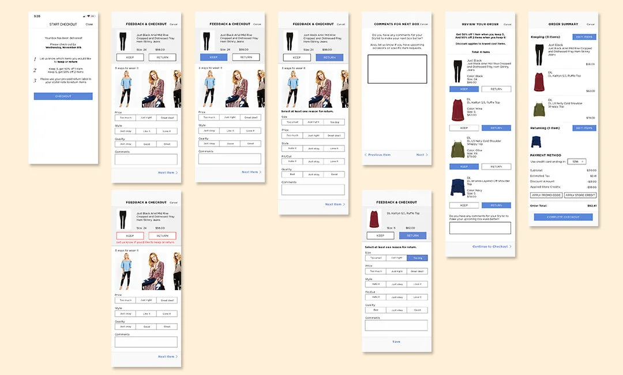This screenshot has width=623, height=375.
Task: Open the credit card ending 1256 dropdown
Action: pyautogui.click(x=577, y=162)
